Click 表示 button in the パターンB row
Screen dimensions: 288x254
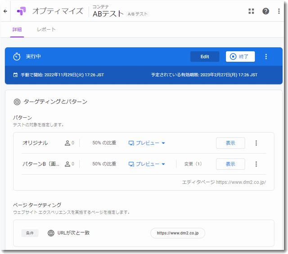pyautogui.click(x=230, y=164)
